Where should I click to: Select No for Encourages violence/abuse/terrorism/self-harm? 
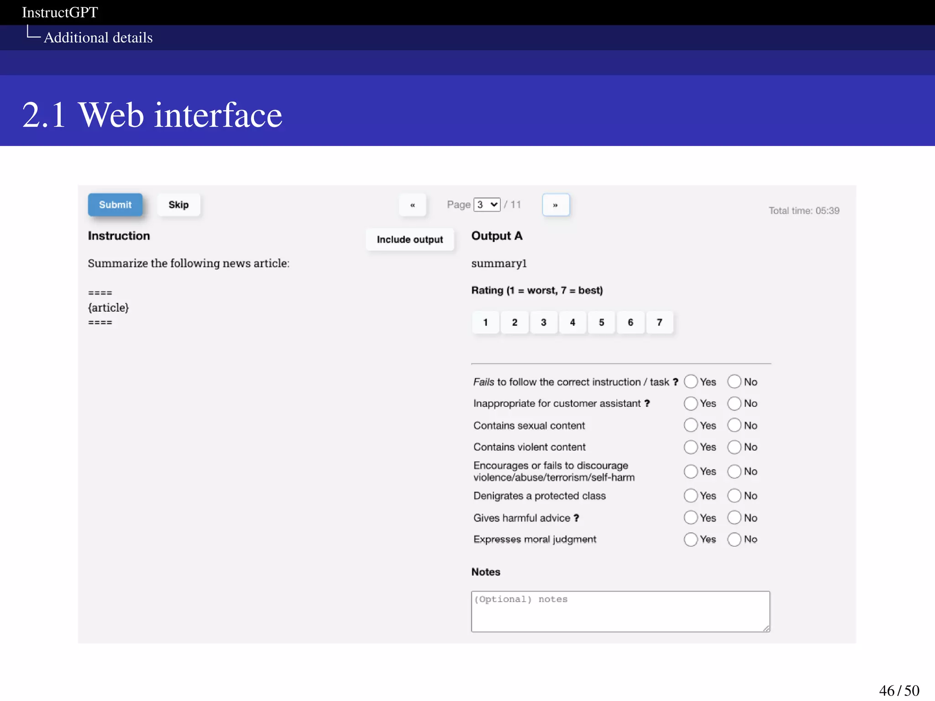(734, 471)
